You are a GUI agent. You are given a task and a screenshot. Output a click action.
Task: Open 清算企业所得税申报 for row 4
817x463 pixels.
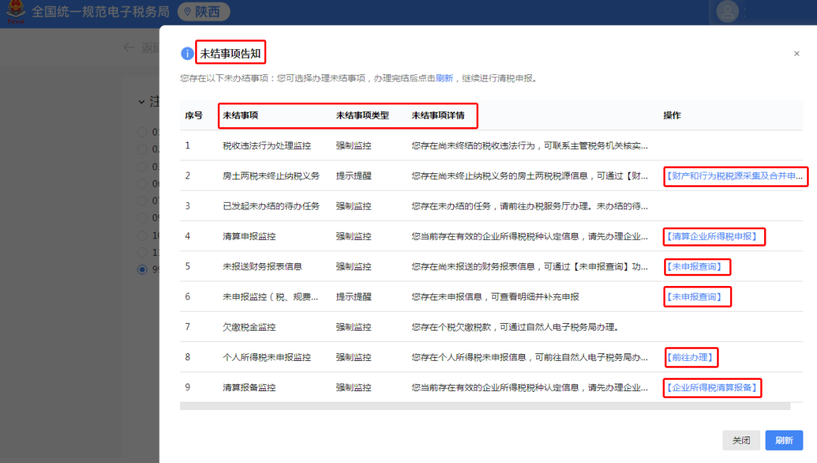(x=710, y=237)
